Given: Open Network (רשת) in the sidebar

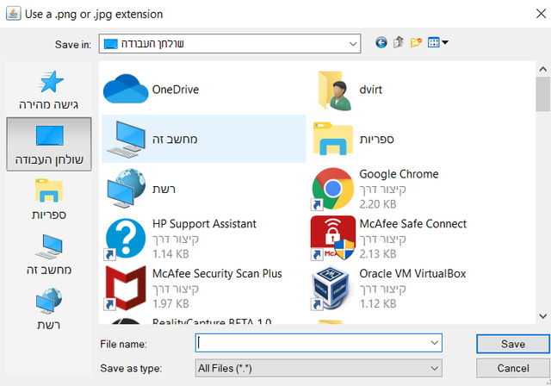Looking at the screenshot, I should (x=49, y=309).
